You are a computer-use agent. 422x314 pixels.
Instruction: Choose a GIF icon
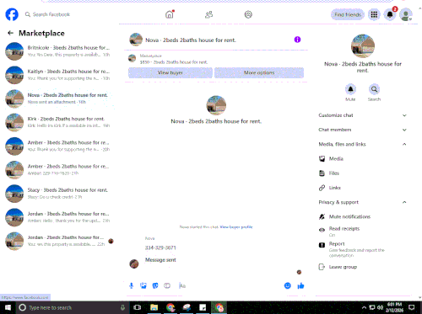pyautogui.click(x=167, y=286)
